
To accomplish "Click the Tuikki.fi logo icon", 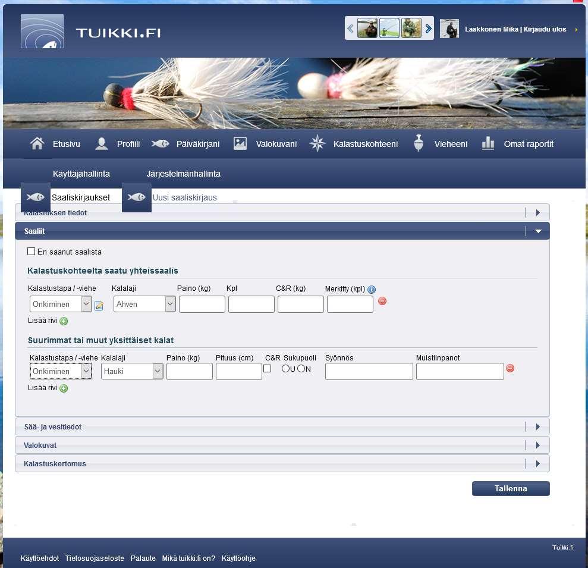I will 42,31.
